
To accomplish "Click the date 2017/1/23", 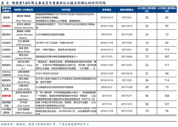I will pos(127,111).
